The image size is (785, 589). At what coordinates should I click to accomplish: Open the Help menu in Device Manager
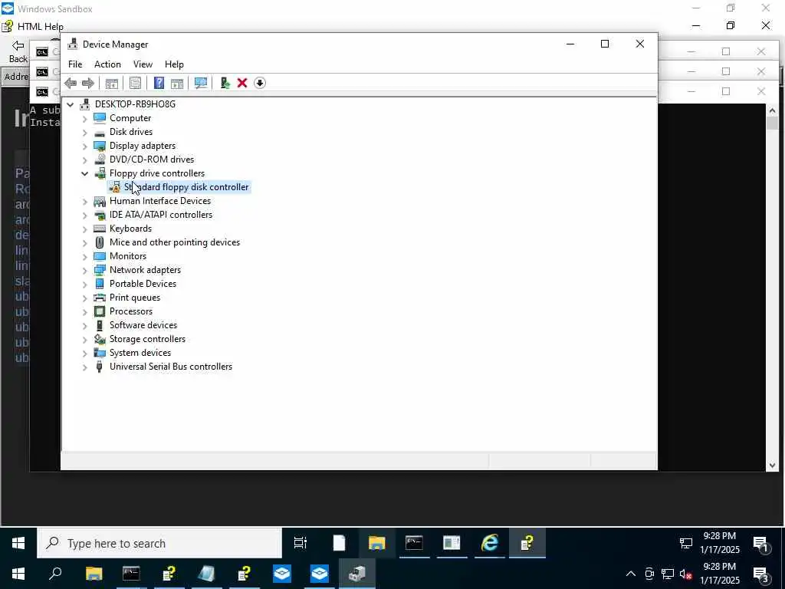coord(174,64)
